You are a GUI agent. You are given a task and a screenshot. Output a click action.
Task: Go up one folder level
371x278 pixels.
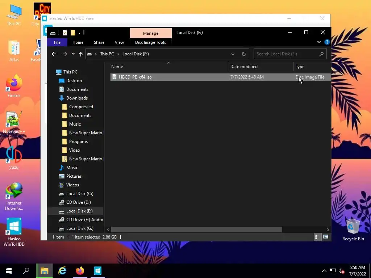click(x=81, y=54)
